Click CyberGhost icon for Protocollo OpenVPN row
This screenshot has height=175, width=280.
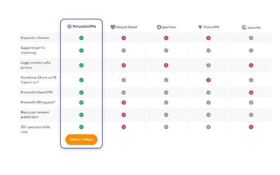[x=166, y=92]
